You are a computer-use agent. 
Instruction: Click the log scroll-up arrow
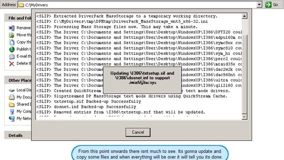click(x=245, y=16)
